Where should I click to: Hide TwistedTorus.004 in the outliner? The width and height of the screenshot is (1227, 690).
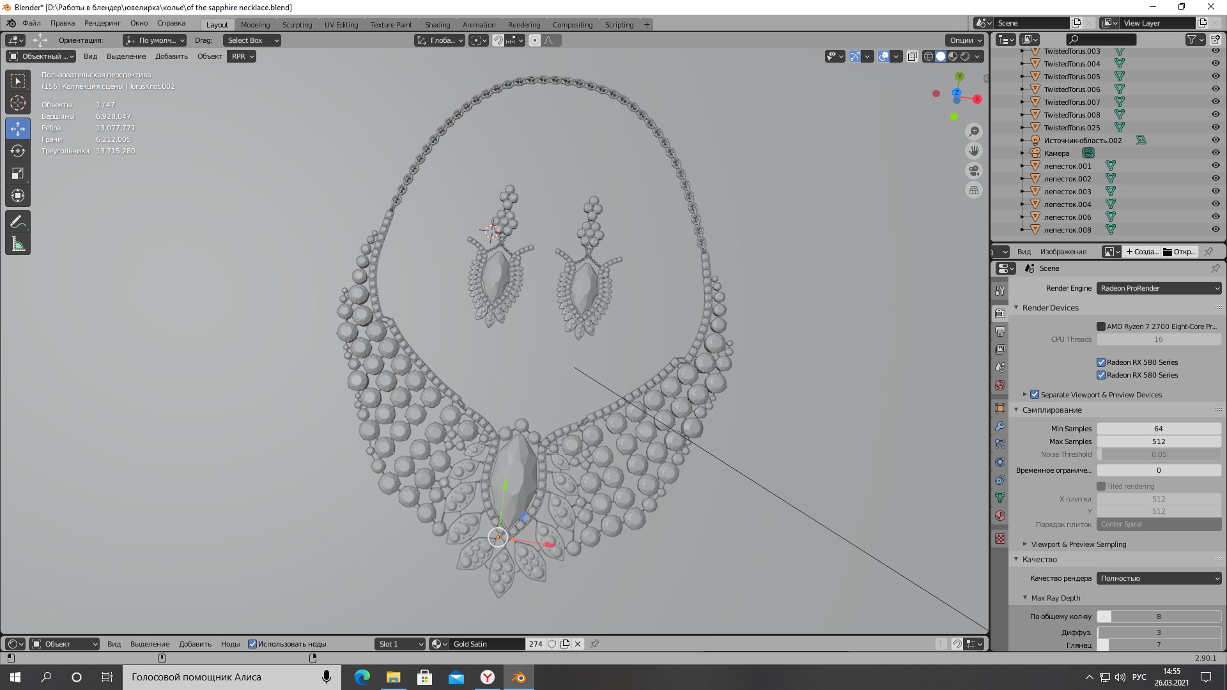tap(1215, 64)
